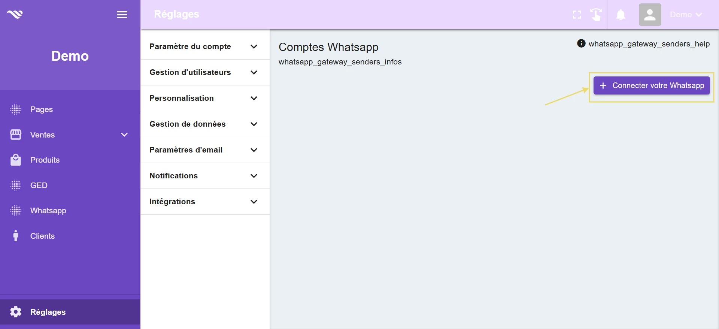Click the user avatar icon
The width and height of the screenshot is (719, 329).
pos(650,15)
